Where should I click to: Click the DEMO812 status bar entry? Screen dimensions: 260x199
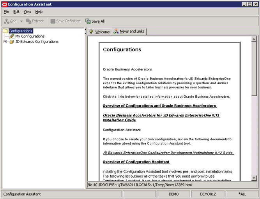coord(208,194)
